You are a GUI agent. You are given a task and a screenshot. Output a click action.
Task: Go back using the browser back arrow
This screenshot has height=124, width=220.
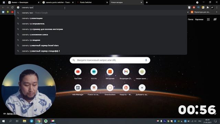click(3, 8)
